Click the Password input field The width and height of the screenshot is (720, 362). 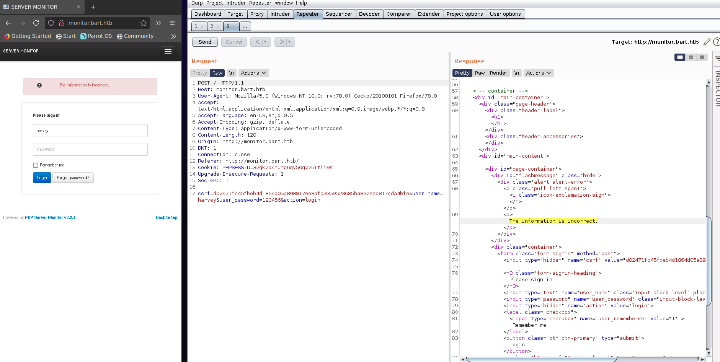(90, 149)
